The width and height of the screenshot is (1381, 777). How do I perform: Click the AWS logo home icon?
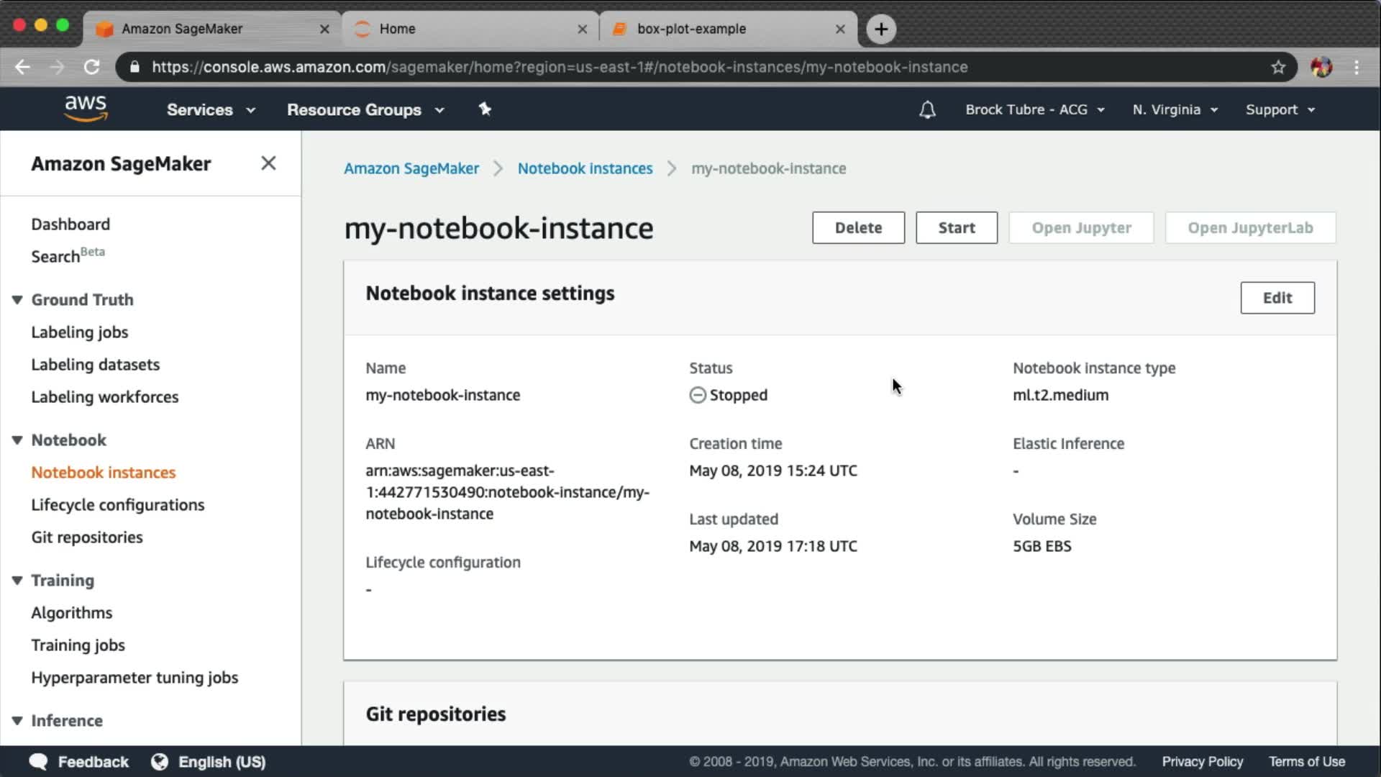(86, 108)
